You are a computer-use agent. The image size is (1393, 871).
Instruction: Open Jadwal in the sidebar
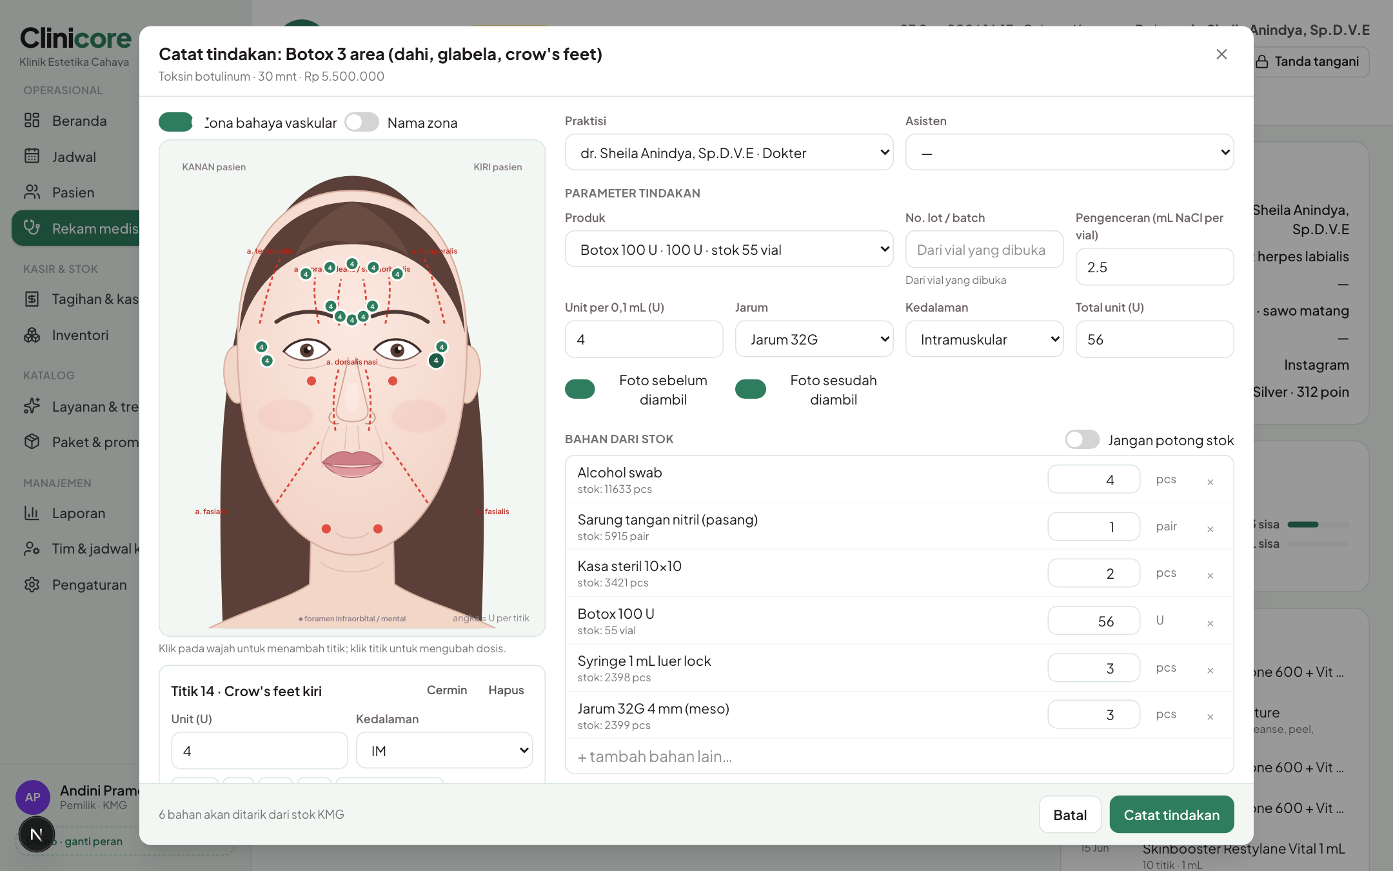coord(75,156)
